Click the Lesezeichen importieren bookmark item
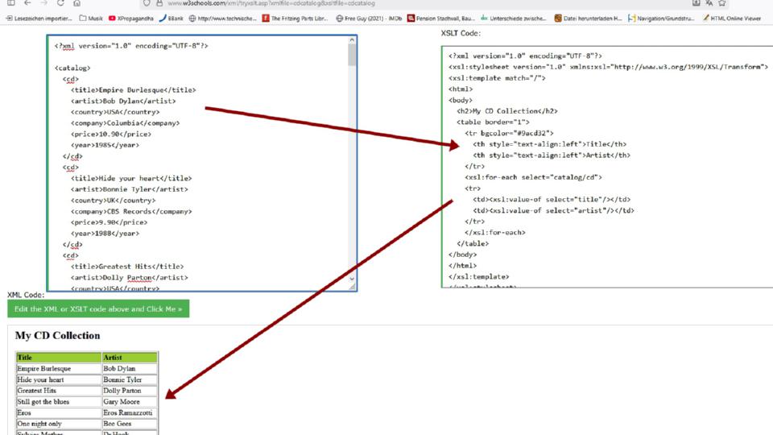Image resolution: width=773 pixels, height=435 pixels. pyautogui.click(x=37, y=18)
